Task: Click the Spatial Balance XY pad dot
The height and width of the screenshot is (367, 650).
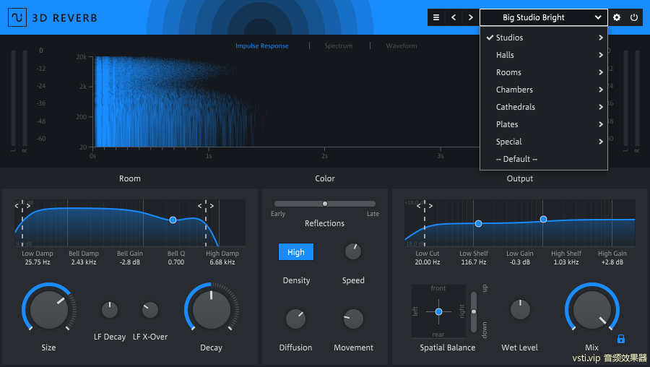Action: [438, 311]
